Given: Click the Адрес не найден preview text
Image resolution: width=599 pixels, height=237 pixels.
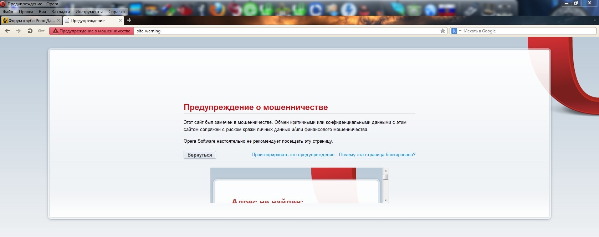Looking at the screenshot, I should [x=267, y=201].
